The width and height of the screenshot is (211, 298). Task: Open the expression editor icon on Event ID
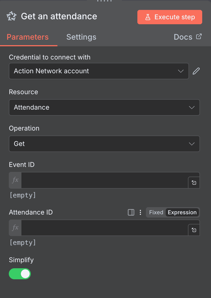[194, 182]
